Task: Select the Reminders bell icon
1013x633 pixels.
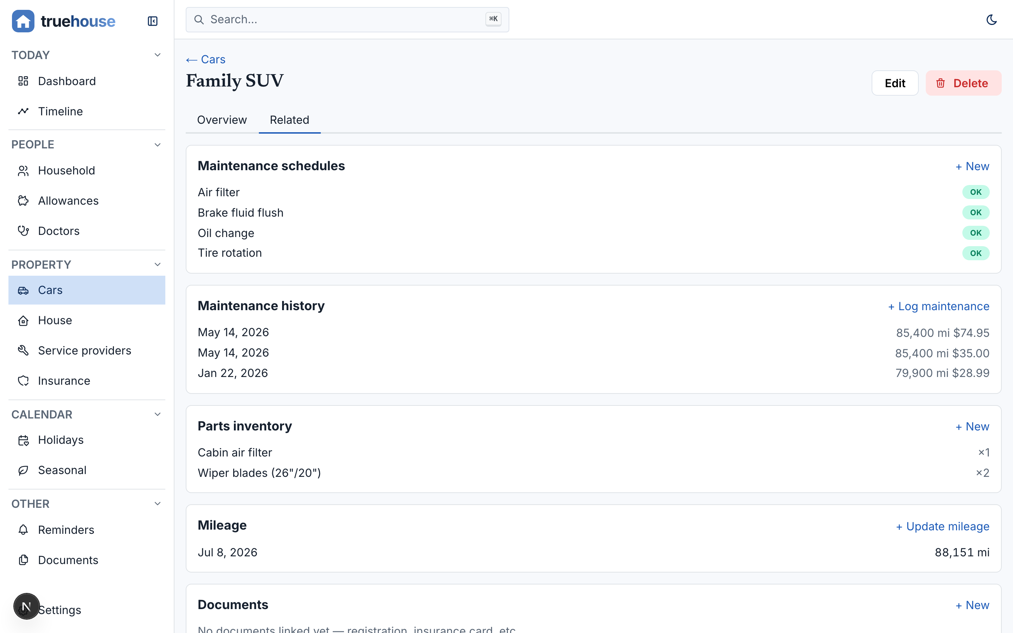Action: pos(24,530)
